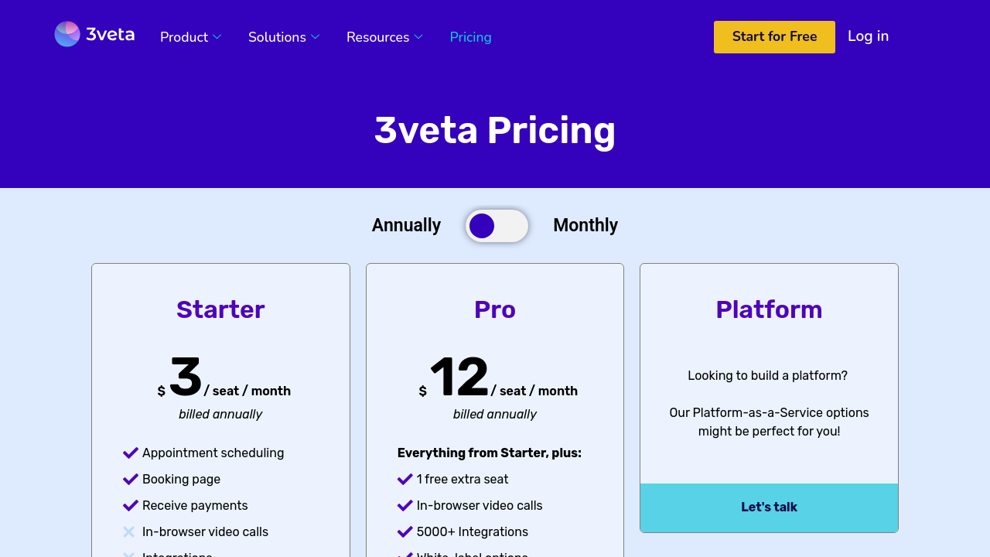The image size is (990, 557).
Task: Click the Pro In-browser video calls checkmark
Action: click(405, 505)
